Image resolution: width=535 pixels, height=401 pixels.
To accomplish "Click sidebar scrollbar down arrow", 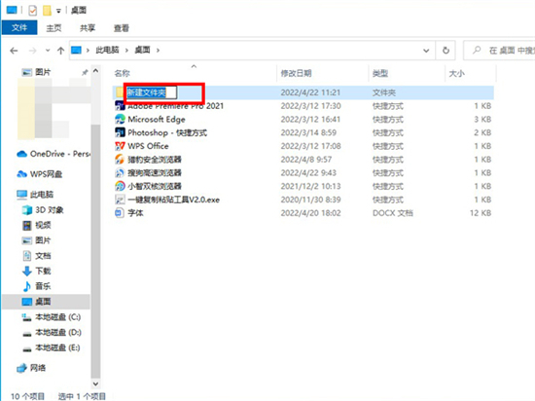I will coord(96,383).
